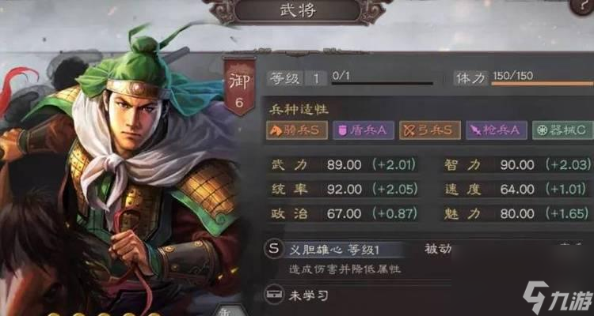Tap the 魅力 80.00 attribute row

(516, 213)
